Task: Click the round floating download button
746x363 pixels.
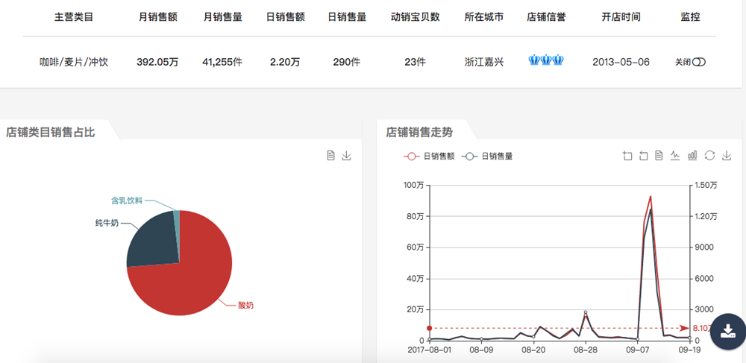Action: (728, 331)
